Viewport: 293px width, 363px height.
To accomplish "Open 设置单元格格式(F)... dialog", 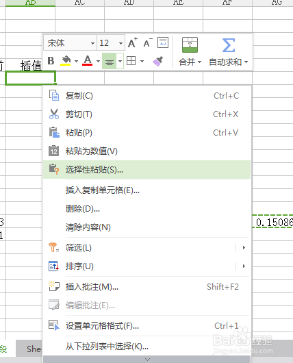I will 146,326.
